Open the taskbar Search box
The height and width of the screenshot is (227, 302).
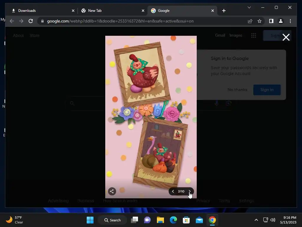pos(112,220)
